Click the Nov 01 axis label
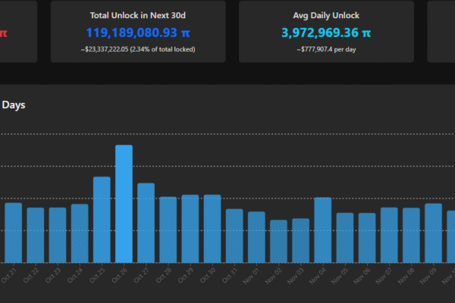 pyautogui.click(x=255, y=273)
